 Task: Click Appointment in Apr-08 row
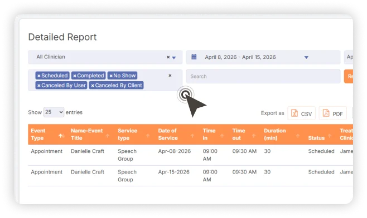(47, 151)
